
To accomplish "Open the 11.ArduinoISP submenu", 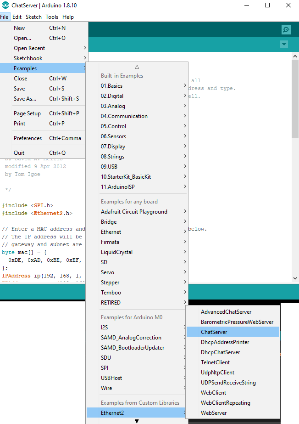I will click(x=137, y=187).
